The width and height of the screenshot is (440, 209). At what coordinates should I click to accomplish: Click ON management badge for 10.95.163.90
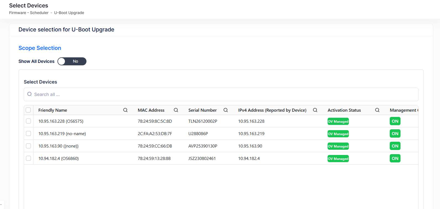[395, 146]
